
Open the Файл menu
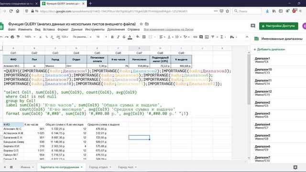[11, 30]
